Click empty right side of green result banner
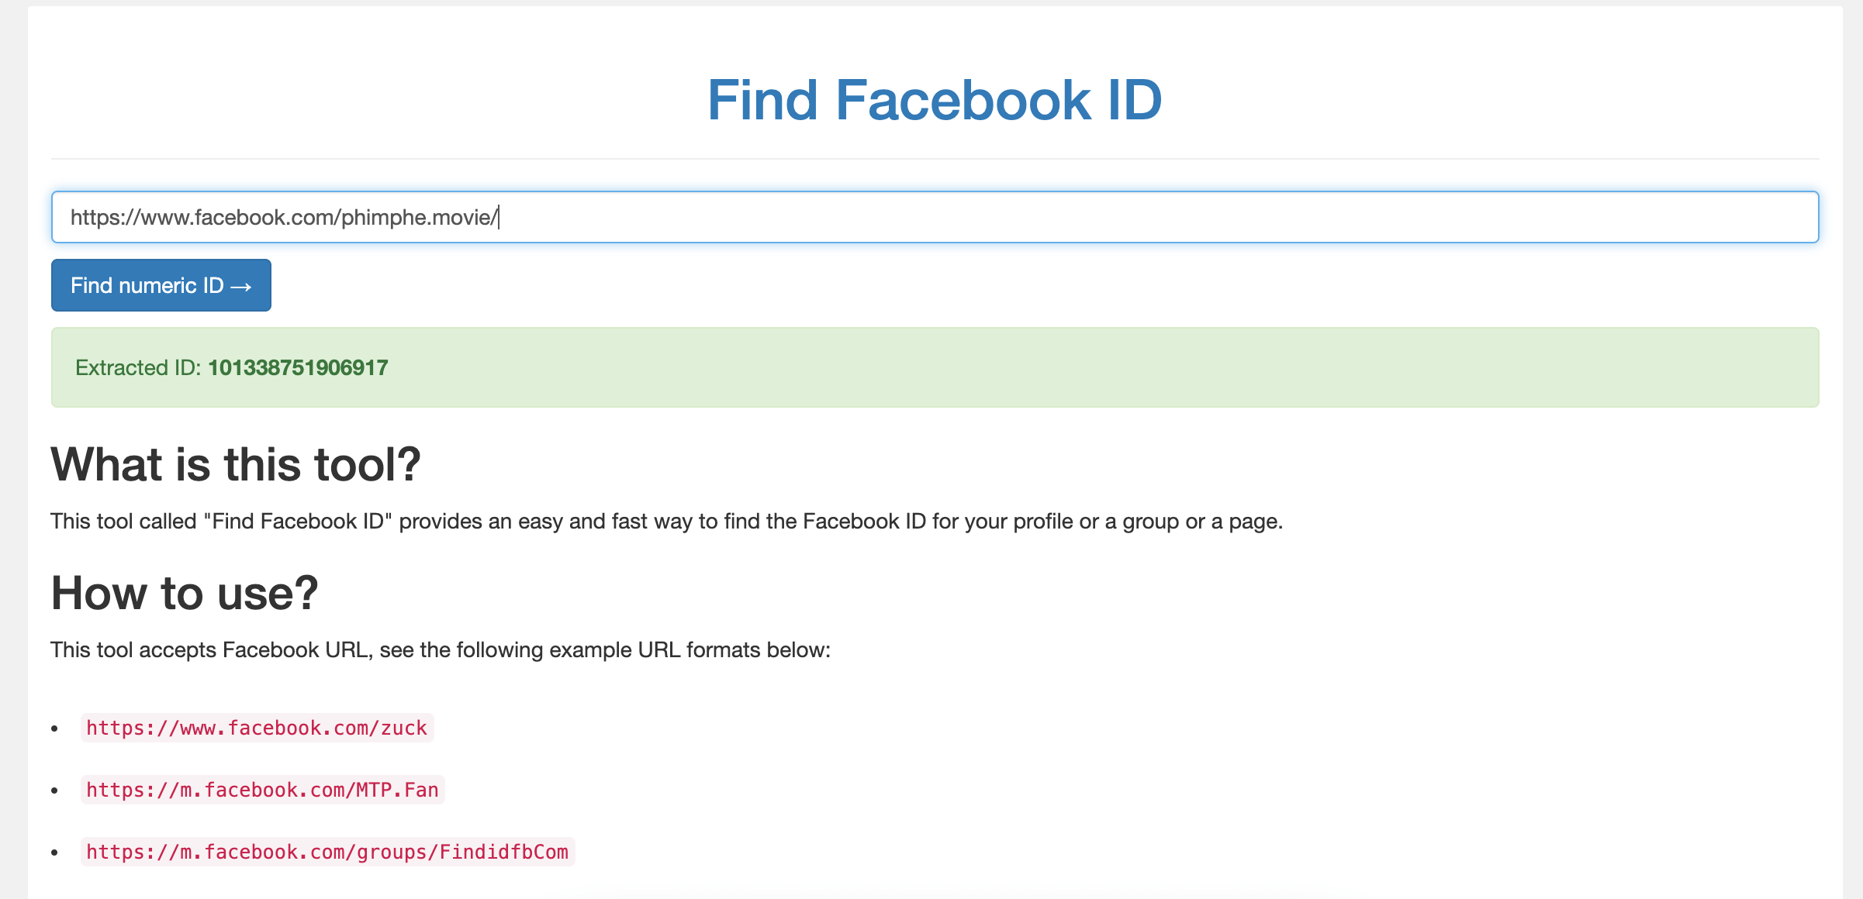This screenshot has width=1863, height=899. tap(1319, 367)
